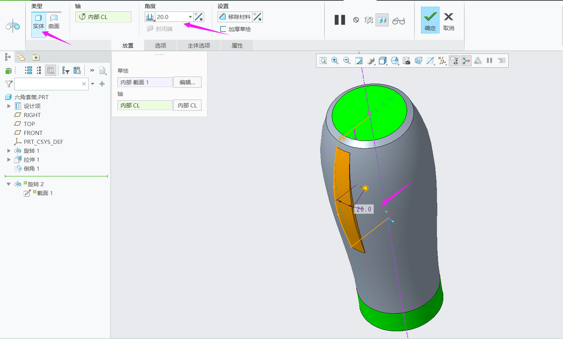Expand the 设计项 tree node
563x339 pixels.
point(9,106)
